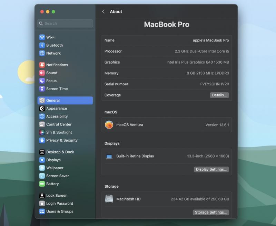Click the "Macintosh HD" volume name
This screenshot has height=226, width=276.
pos(128,199)
